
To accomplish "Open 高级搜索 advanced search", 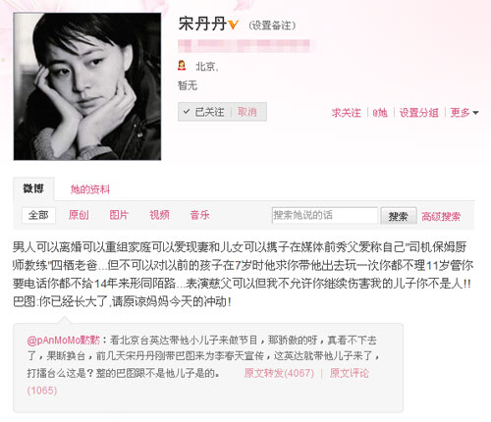I will [x=441, y=216].
